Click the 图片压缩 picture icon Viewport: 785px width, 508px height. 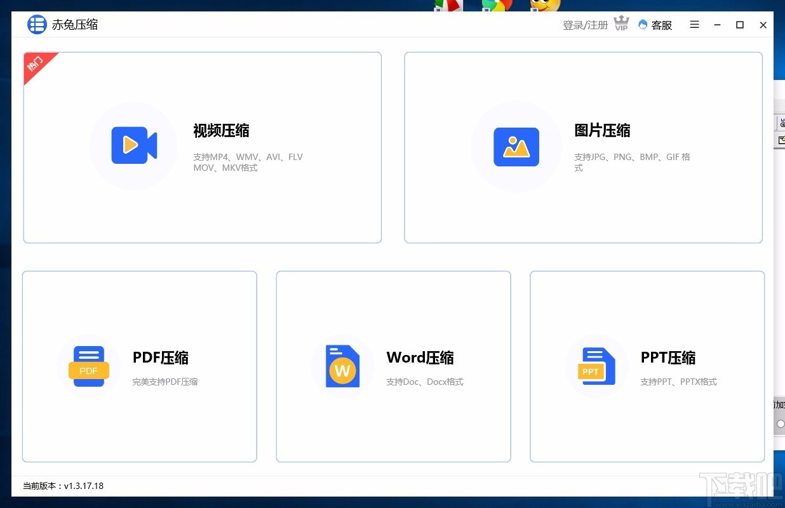click(516, 146)
